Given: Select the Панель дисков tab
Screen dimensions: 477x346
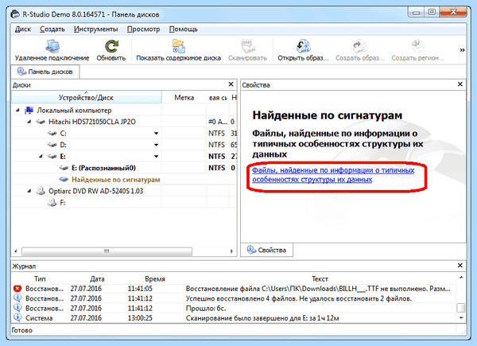Looking at the screenshot, I should pos(45,72).
